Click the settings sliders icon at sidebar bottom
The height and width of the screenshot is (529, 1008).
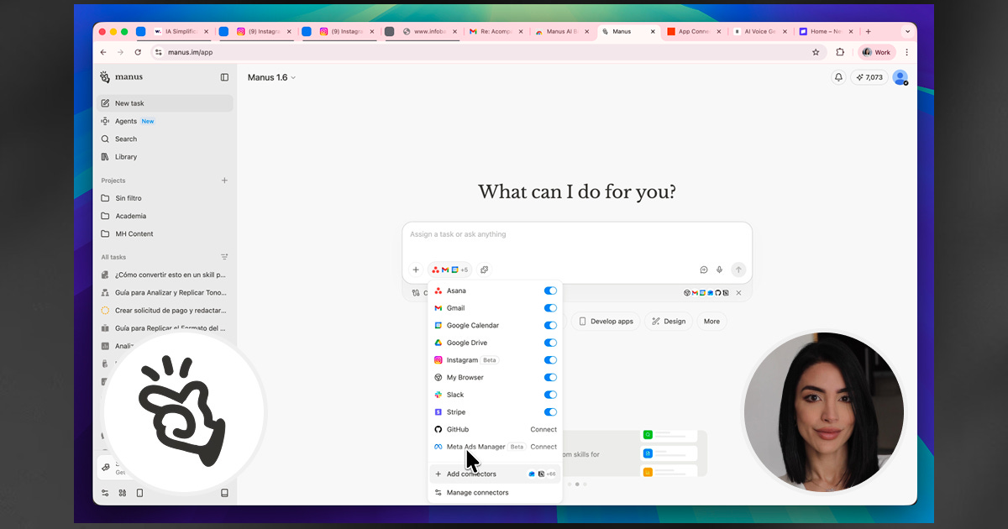[x=105, y=493]
